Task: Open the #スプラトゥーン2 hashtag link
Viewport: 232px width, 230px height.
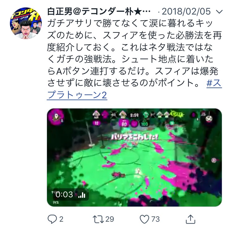Action: coord(135,89)
